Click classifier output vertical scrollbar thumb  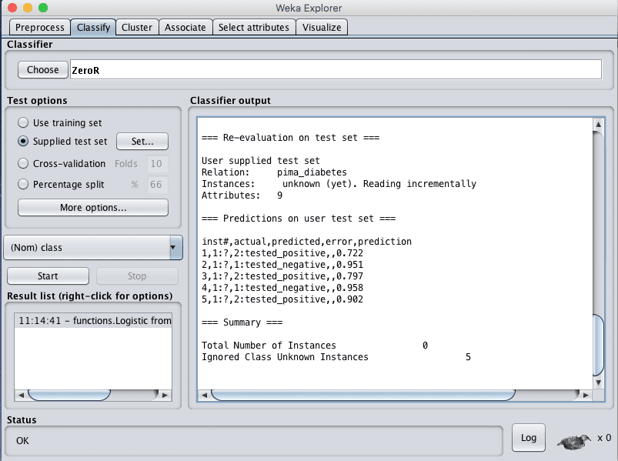[x=598, y=345]
